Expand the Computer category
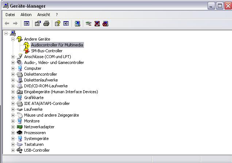Viewport: 232px width, 163px height. click(x=13, y=68)
